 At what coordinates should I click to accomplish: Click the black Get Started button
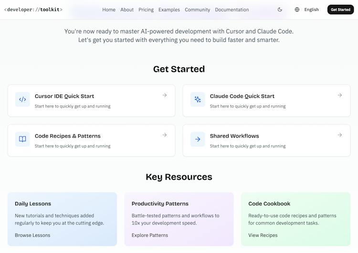point(340,10)
